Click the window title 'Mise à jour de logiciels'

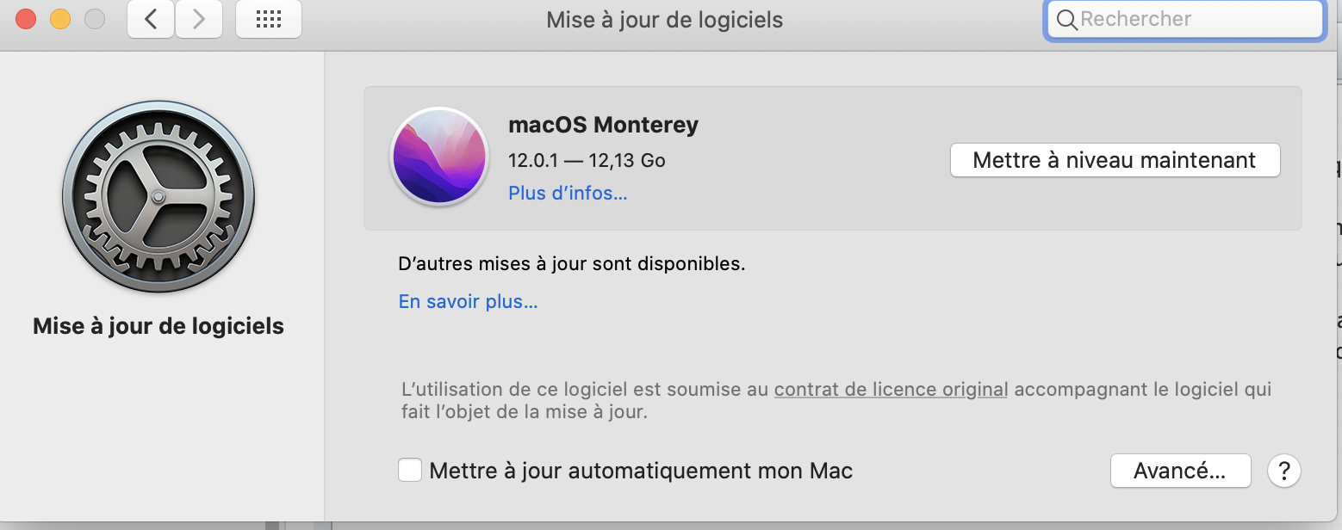click(x=664, y=20)
